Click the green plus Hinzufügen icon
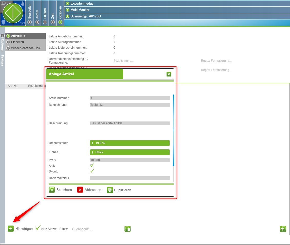 coord(11,229)
